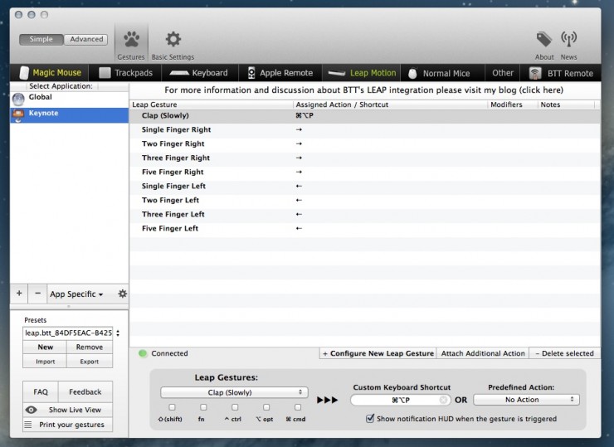Click Configure New Leap Gesture

[x=378, y=353]
